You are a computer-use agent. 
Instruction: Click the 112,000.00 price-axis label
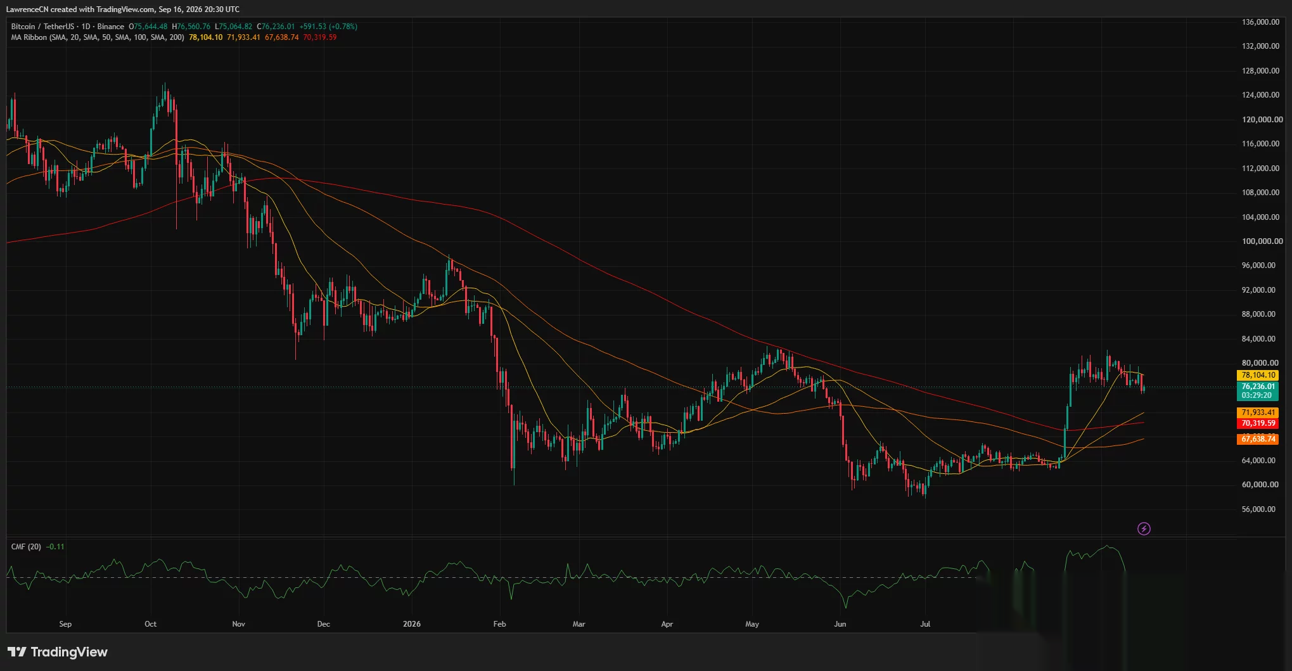point(1260,169)
